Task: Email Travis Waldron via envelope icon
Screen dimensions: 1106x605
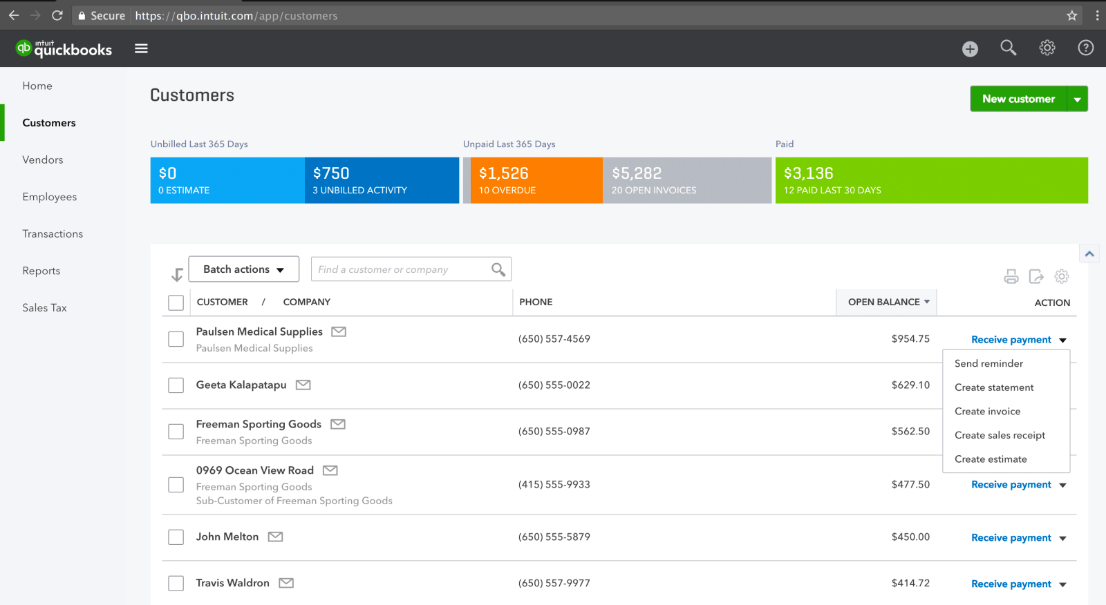Action: pos(286,583)
